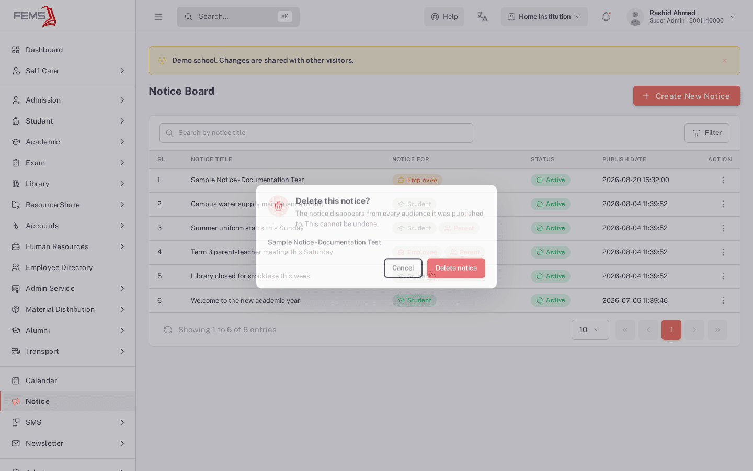Expand the Admission sidebar section
753x471 pixels.
click(68, 100)
